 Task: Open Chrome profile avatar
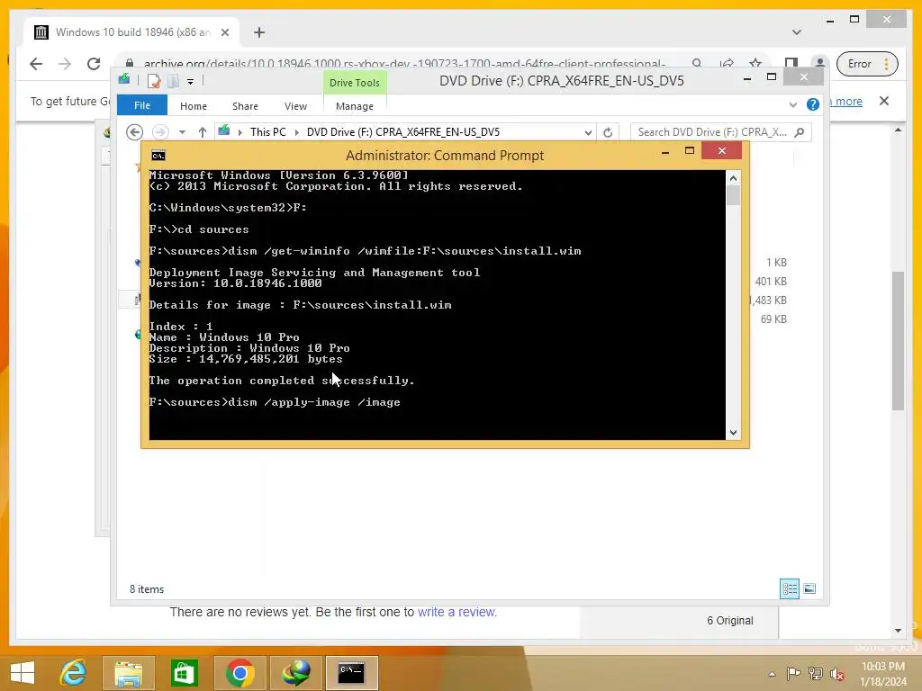pos(819,64)
